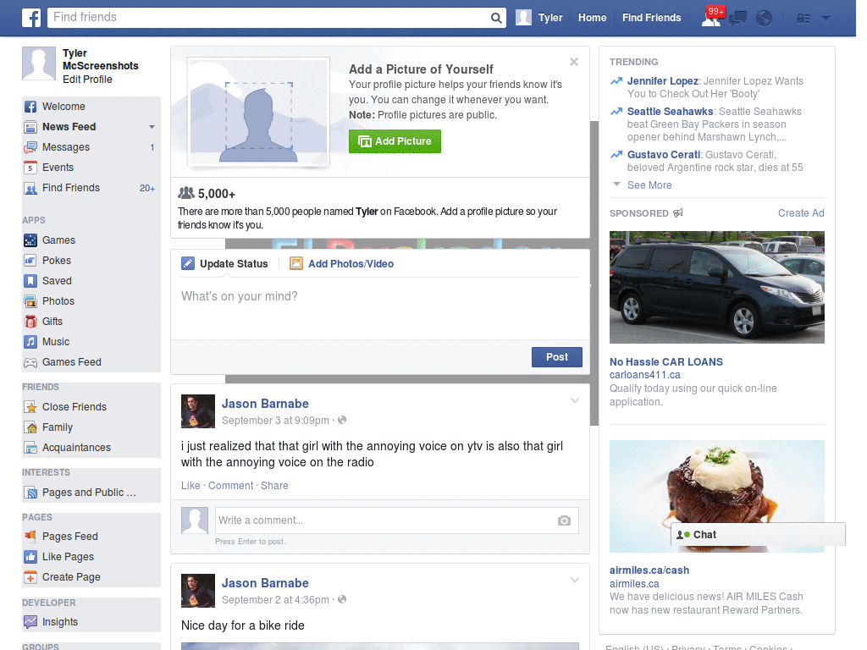867x650 pixels.
Task: Open Create Ad link
Action: pos(801,212)
